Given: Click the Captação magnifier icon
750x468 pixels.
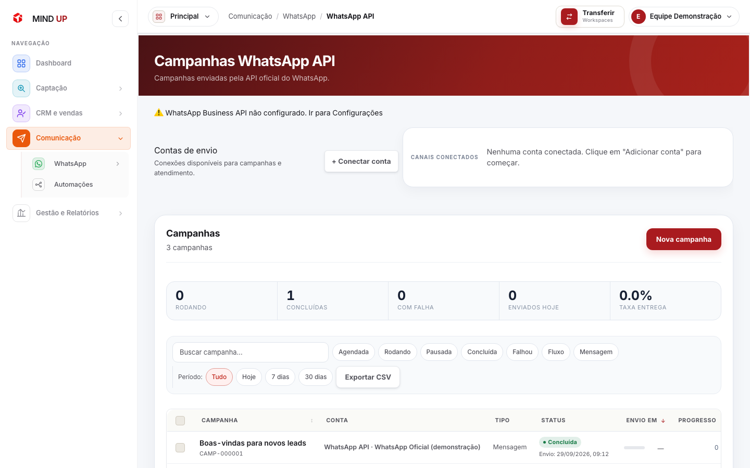Looking at the screenshot, I should click(x=21, y=88).
